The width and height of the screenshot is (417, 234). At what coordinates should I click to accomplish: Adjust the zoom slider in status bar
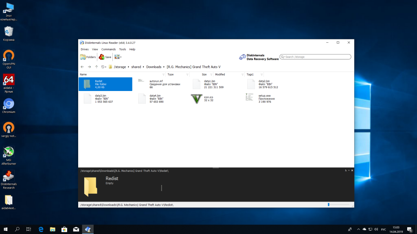tap(329, 204)
